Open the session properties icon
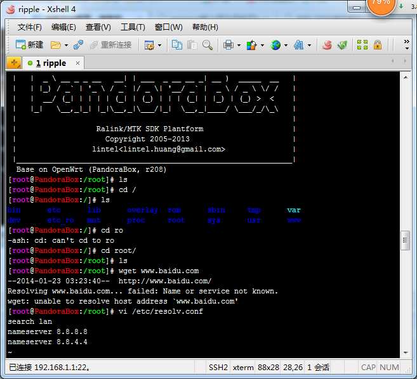417x379 pixels. pos(149,45)
